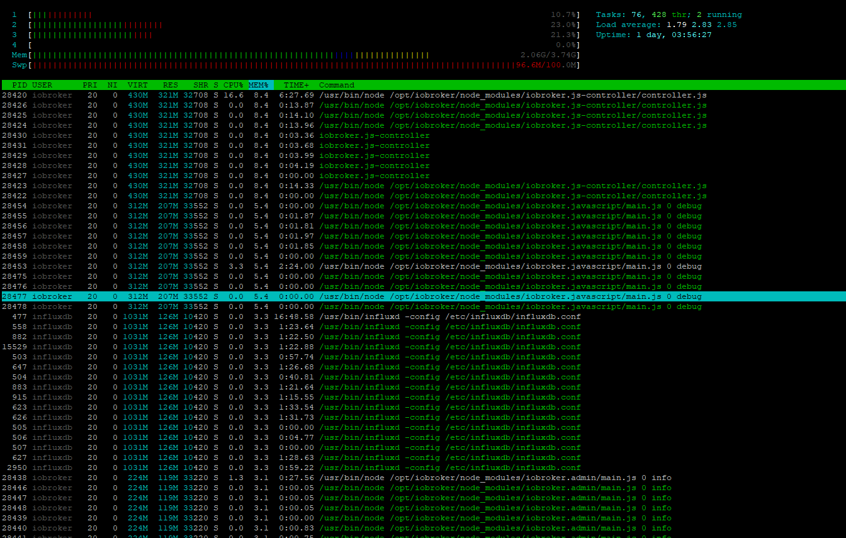The height and width of the screenshot is (538, 846).
Task: Select process row with PID 28425
Action: (x=423, y=115)
